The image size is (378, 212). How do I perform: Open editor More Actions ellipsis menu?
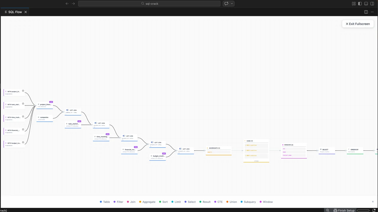click(x=372, y=12)
